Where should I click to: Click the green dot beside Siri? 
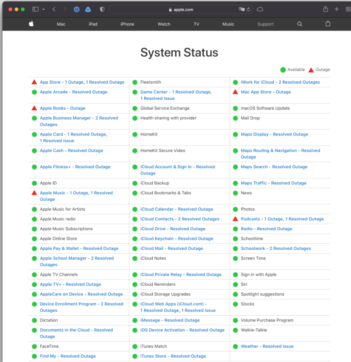pyautogui.click(x=235, y=285)
